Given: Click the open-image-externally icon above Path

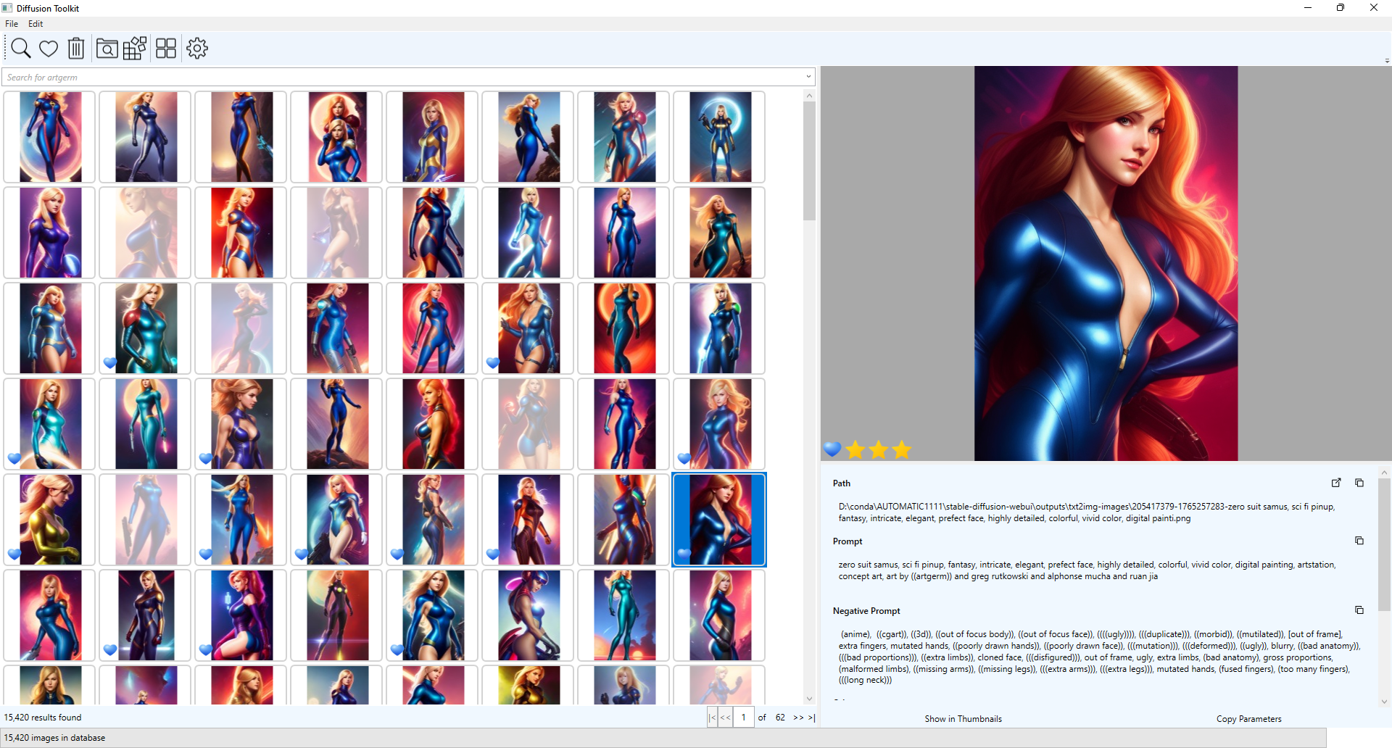Looking at the screenshot, I should (1337, 483).
